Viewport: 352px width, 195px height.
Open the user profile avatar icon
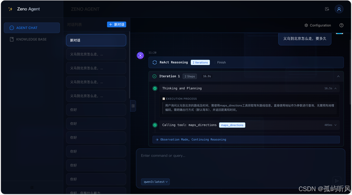[339, 9]
